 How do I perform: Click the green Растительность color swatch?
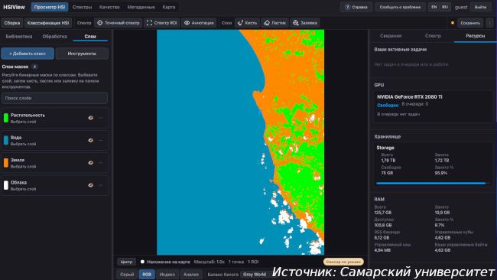(x=5, y=118)
